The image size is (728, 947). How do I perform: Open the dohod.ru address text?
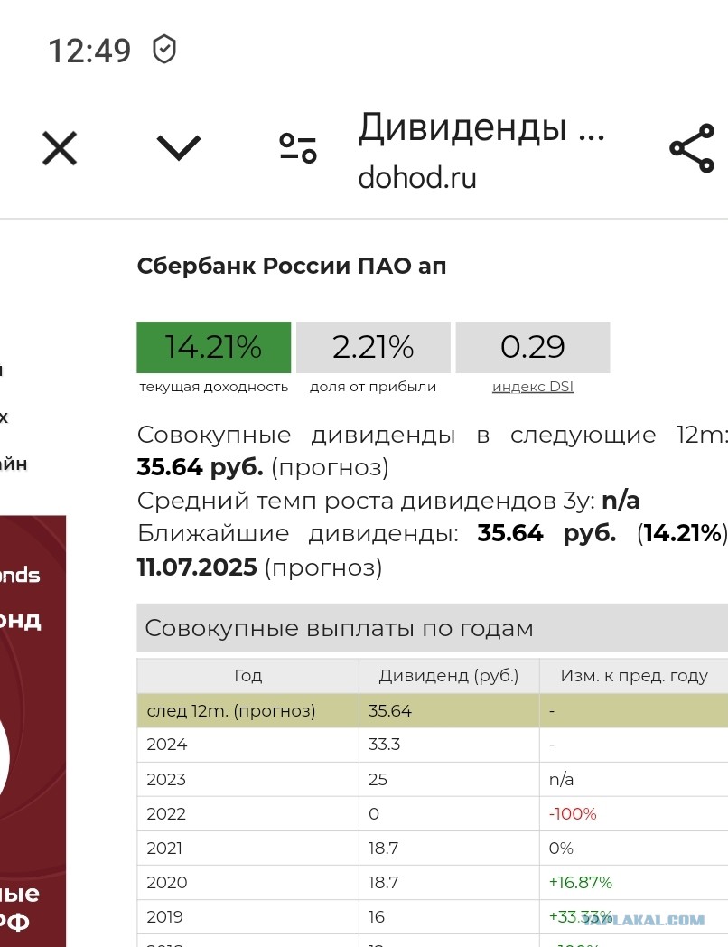click(x=417, y=178)
